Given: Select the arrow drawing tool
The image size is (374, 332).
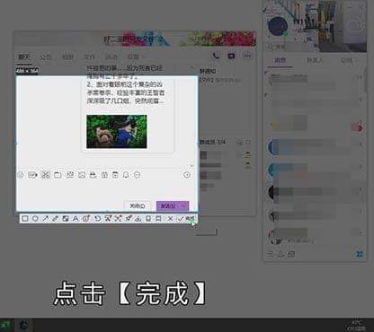Looking at the screenshot, I should (45, 219).
